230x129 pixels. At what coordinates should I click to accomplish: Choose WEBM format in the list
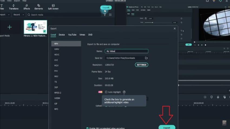(x=66, y=98)
